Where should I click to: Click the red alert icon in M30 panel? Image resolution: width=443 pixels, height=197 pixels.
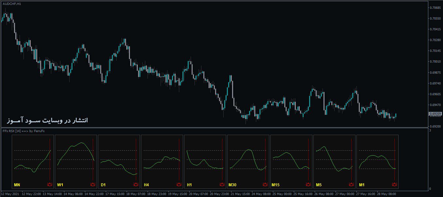265,185
